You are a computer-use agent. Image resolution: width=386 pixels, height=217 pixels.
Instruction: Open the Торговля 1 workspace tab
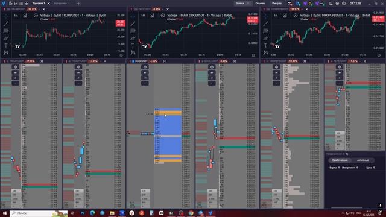click(x=39, y=4)
